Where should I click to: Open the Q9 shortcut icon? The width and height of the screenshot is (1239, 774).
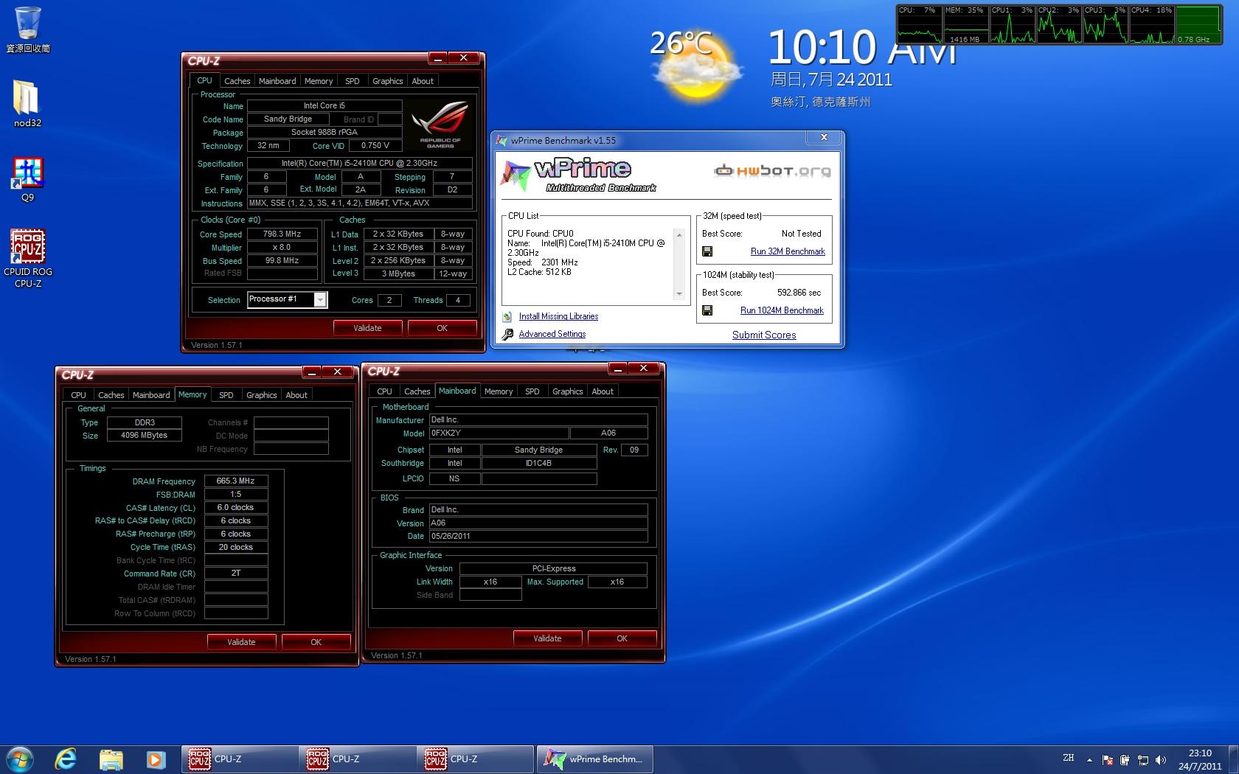click(x=27, y=179)
